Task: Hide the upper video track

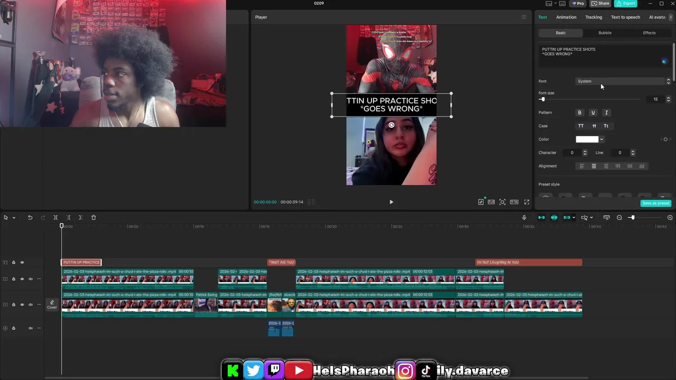Action: tap(22, 279)
